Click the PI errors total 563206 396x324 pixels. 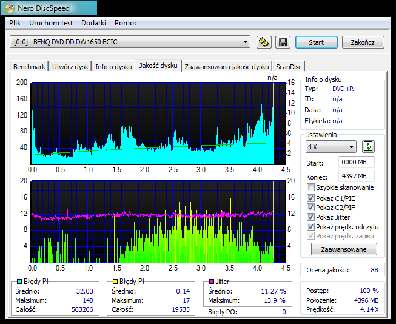[82, 309]
